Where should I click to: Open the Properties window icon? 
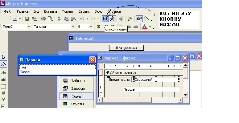click(139, 19)
